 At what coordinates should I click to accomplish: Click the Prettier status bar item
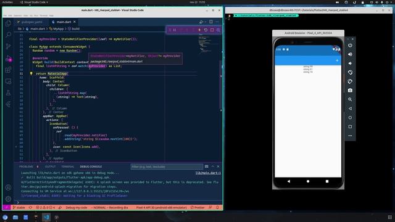197,208
